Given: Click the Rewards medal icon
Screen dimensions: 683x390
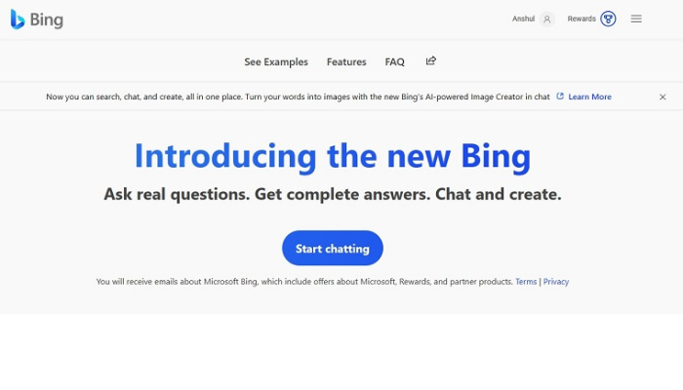Looking at the screenshot, I should [x=608, y=19].
